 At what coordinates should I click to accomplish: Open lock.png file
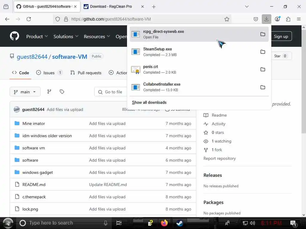30,209
